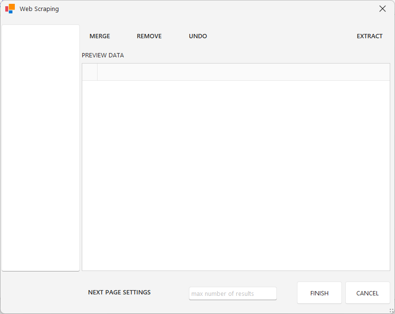Viewport: 395px width, 314px height.
Task: Start extraction with the EXTRACT button
Action: tap(369, 36)
